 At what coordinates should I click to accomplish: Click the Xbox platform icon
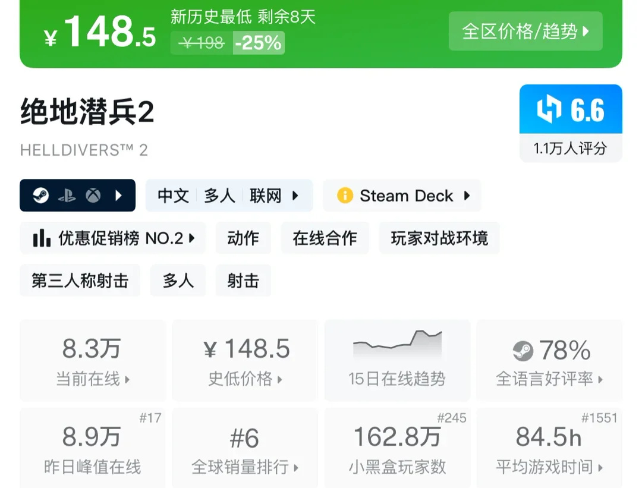(93, 196)
